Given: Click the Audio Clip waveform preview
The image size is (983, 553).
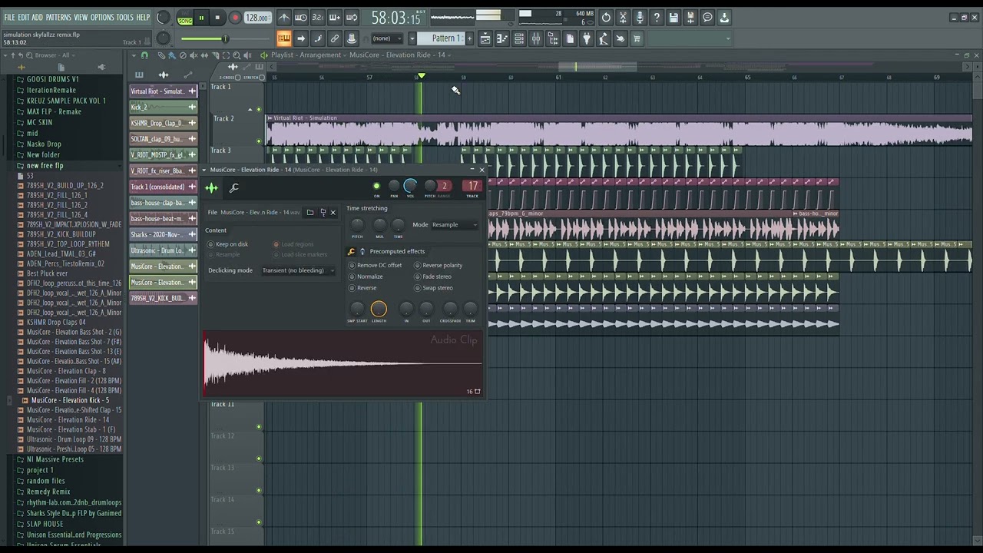Looking at the screenshot, I should coord(343,365).
